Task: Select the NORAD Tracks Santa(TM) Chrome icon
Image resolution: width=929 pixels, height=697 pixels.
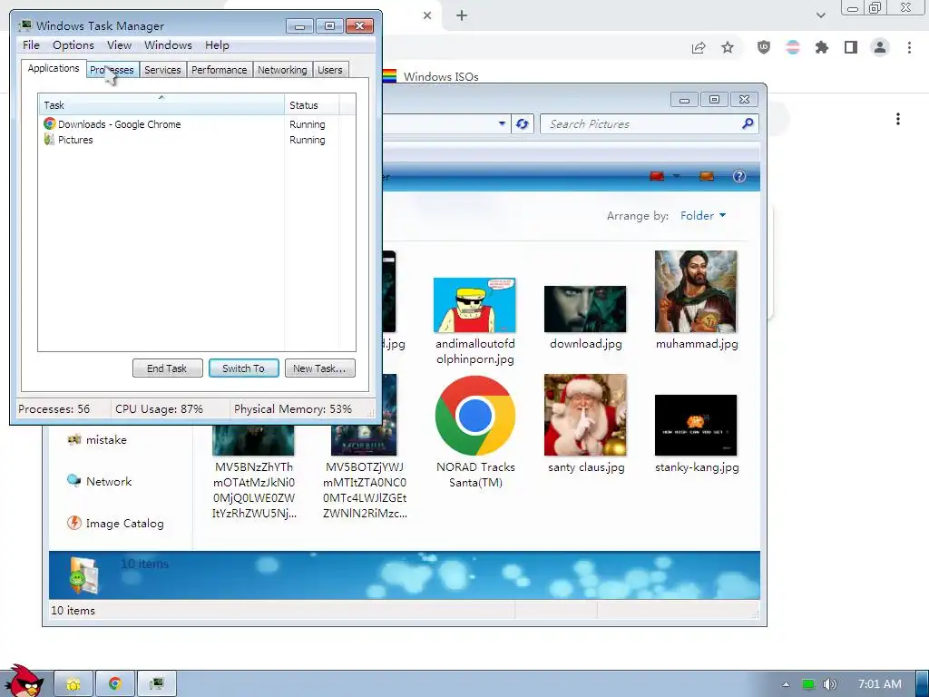Action: [474, 415]
